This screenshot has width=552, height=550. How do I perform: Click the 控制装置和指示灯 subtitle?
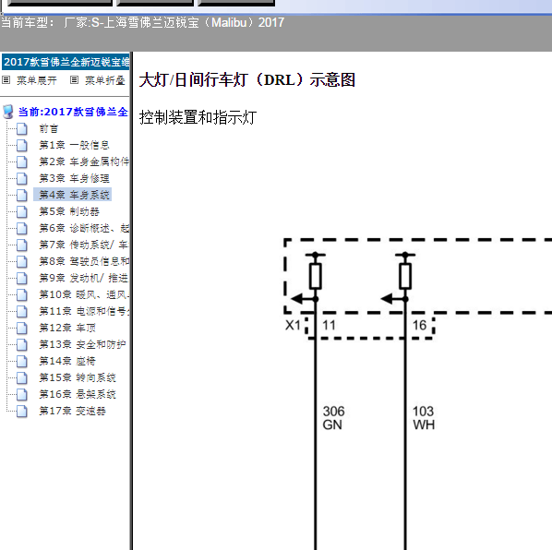(x=198, y=117)
